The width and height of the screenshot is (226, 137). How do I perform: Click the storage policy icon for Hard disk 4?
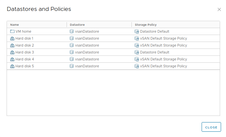tap(137, 59)
